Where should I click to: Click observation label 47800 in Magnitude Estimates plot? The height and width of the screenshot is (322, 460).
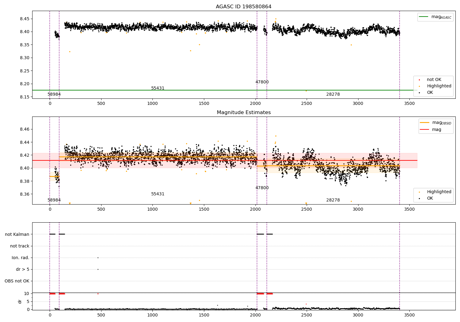tap(262, 188)
